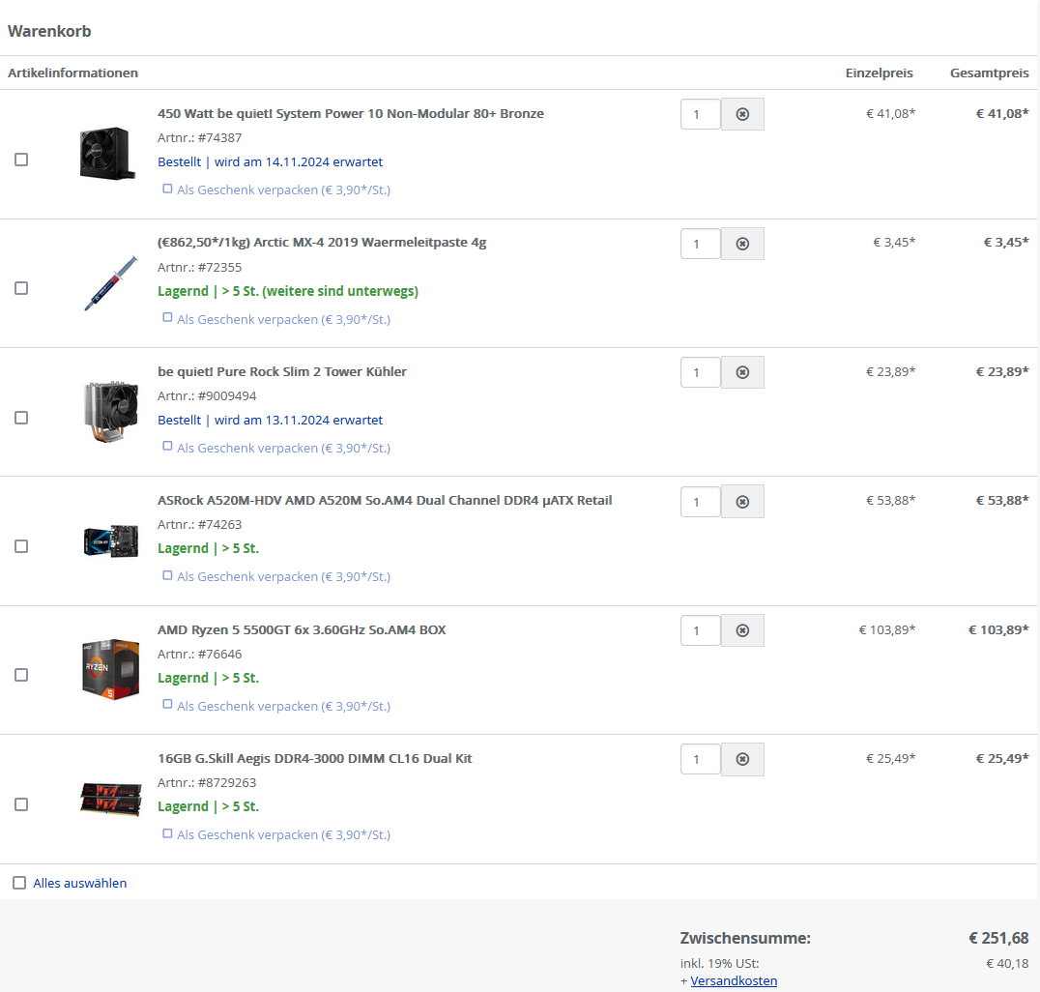Remove be quiet! Pure Rock Slim 2 cooler
This screenshot has width=1040, height=992.
click(x=742, y=372)
